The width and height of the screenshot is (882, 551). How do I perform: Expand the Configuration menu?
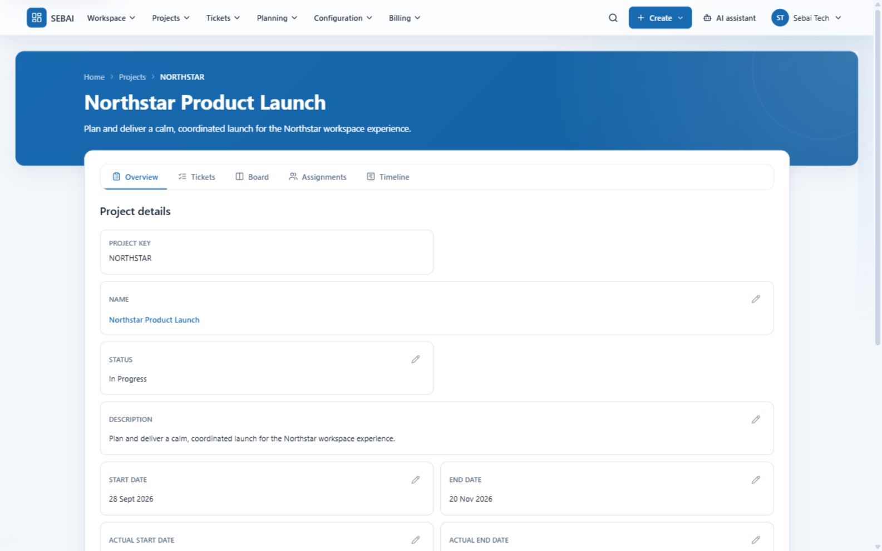[343, 18]
